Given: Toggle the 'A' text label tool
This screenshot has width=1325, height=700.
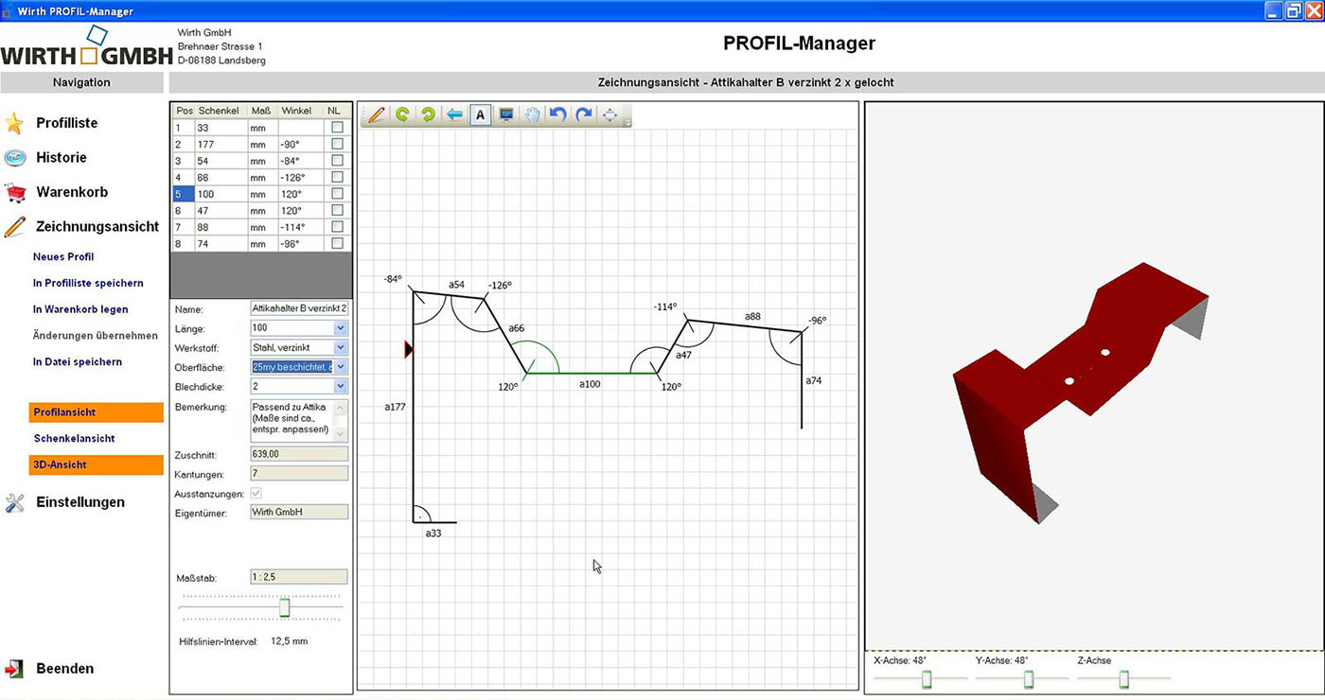Looking at the screenshot, I should pos(480,115).
